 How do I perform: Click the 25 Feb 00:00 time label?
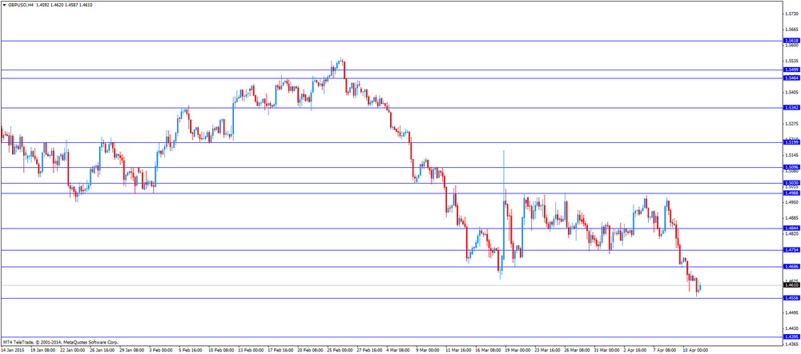(339, 351)
